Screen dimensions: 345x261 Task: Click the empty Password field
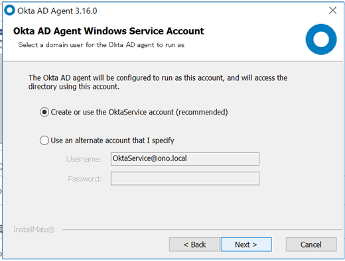(185, 178)
